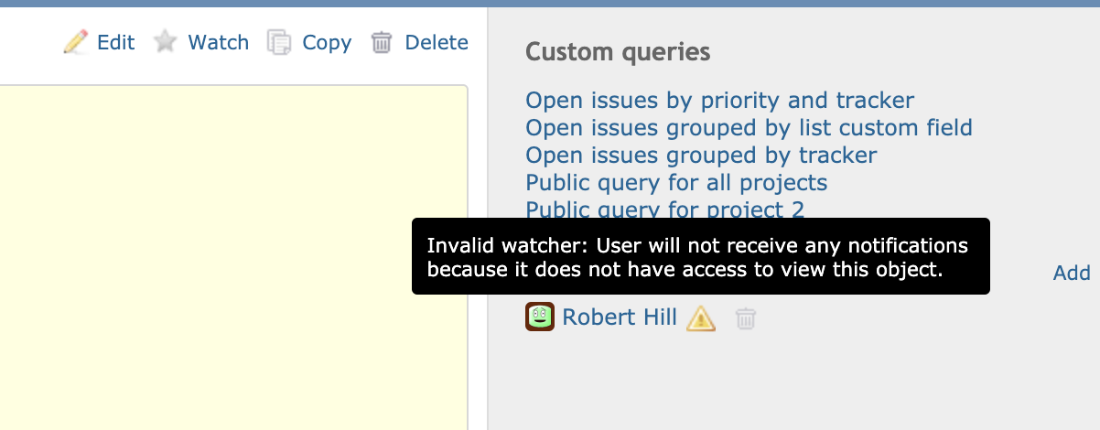This screenshot has width=1100, height=430.
Task: Choose the Delete issue link
Action: pyautogui.click(x=437, y=42)
